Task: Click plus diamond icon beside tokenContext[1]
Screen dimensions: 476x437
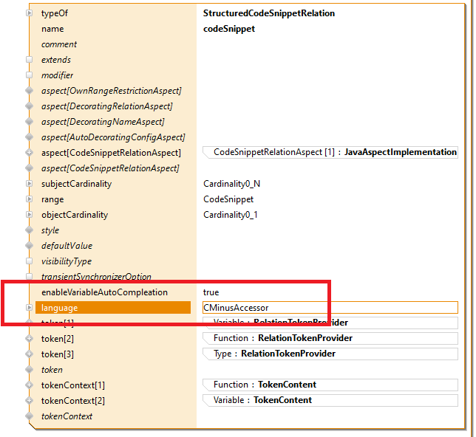Action: click(x=29, y=385)
